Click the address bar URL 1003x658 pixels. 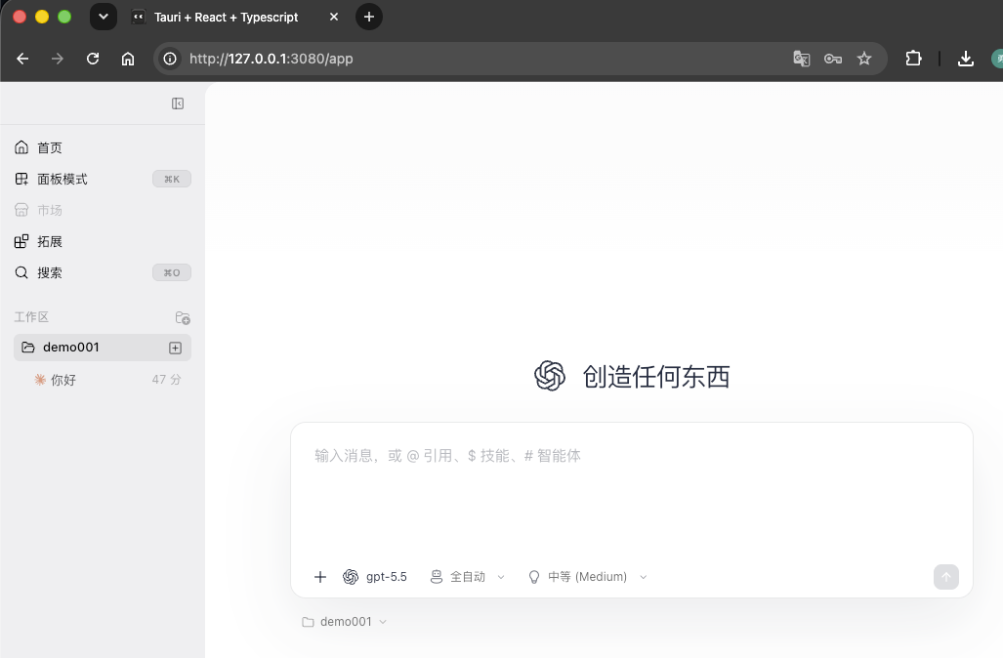tap(272, 59)
